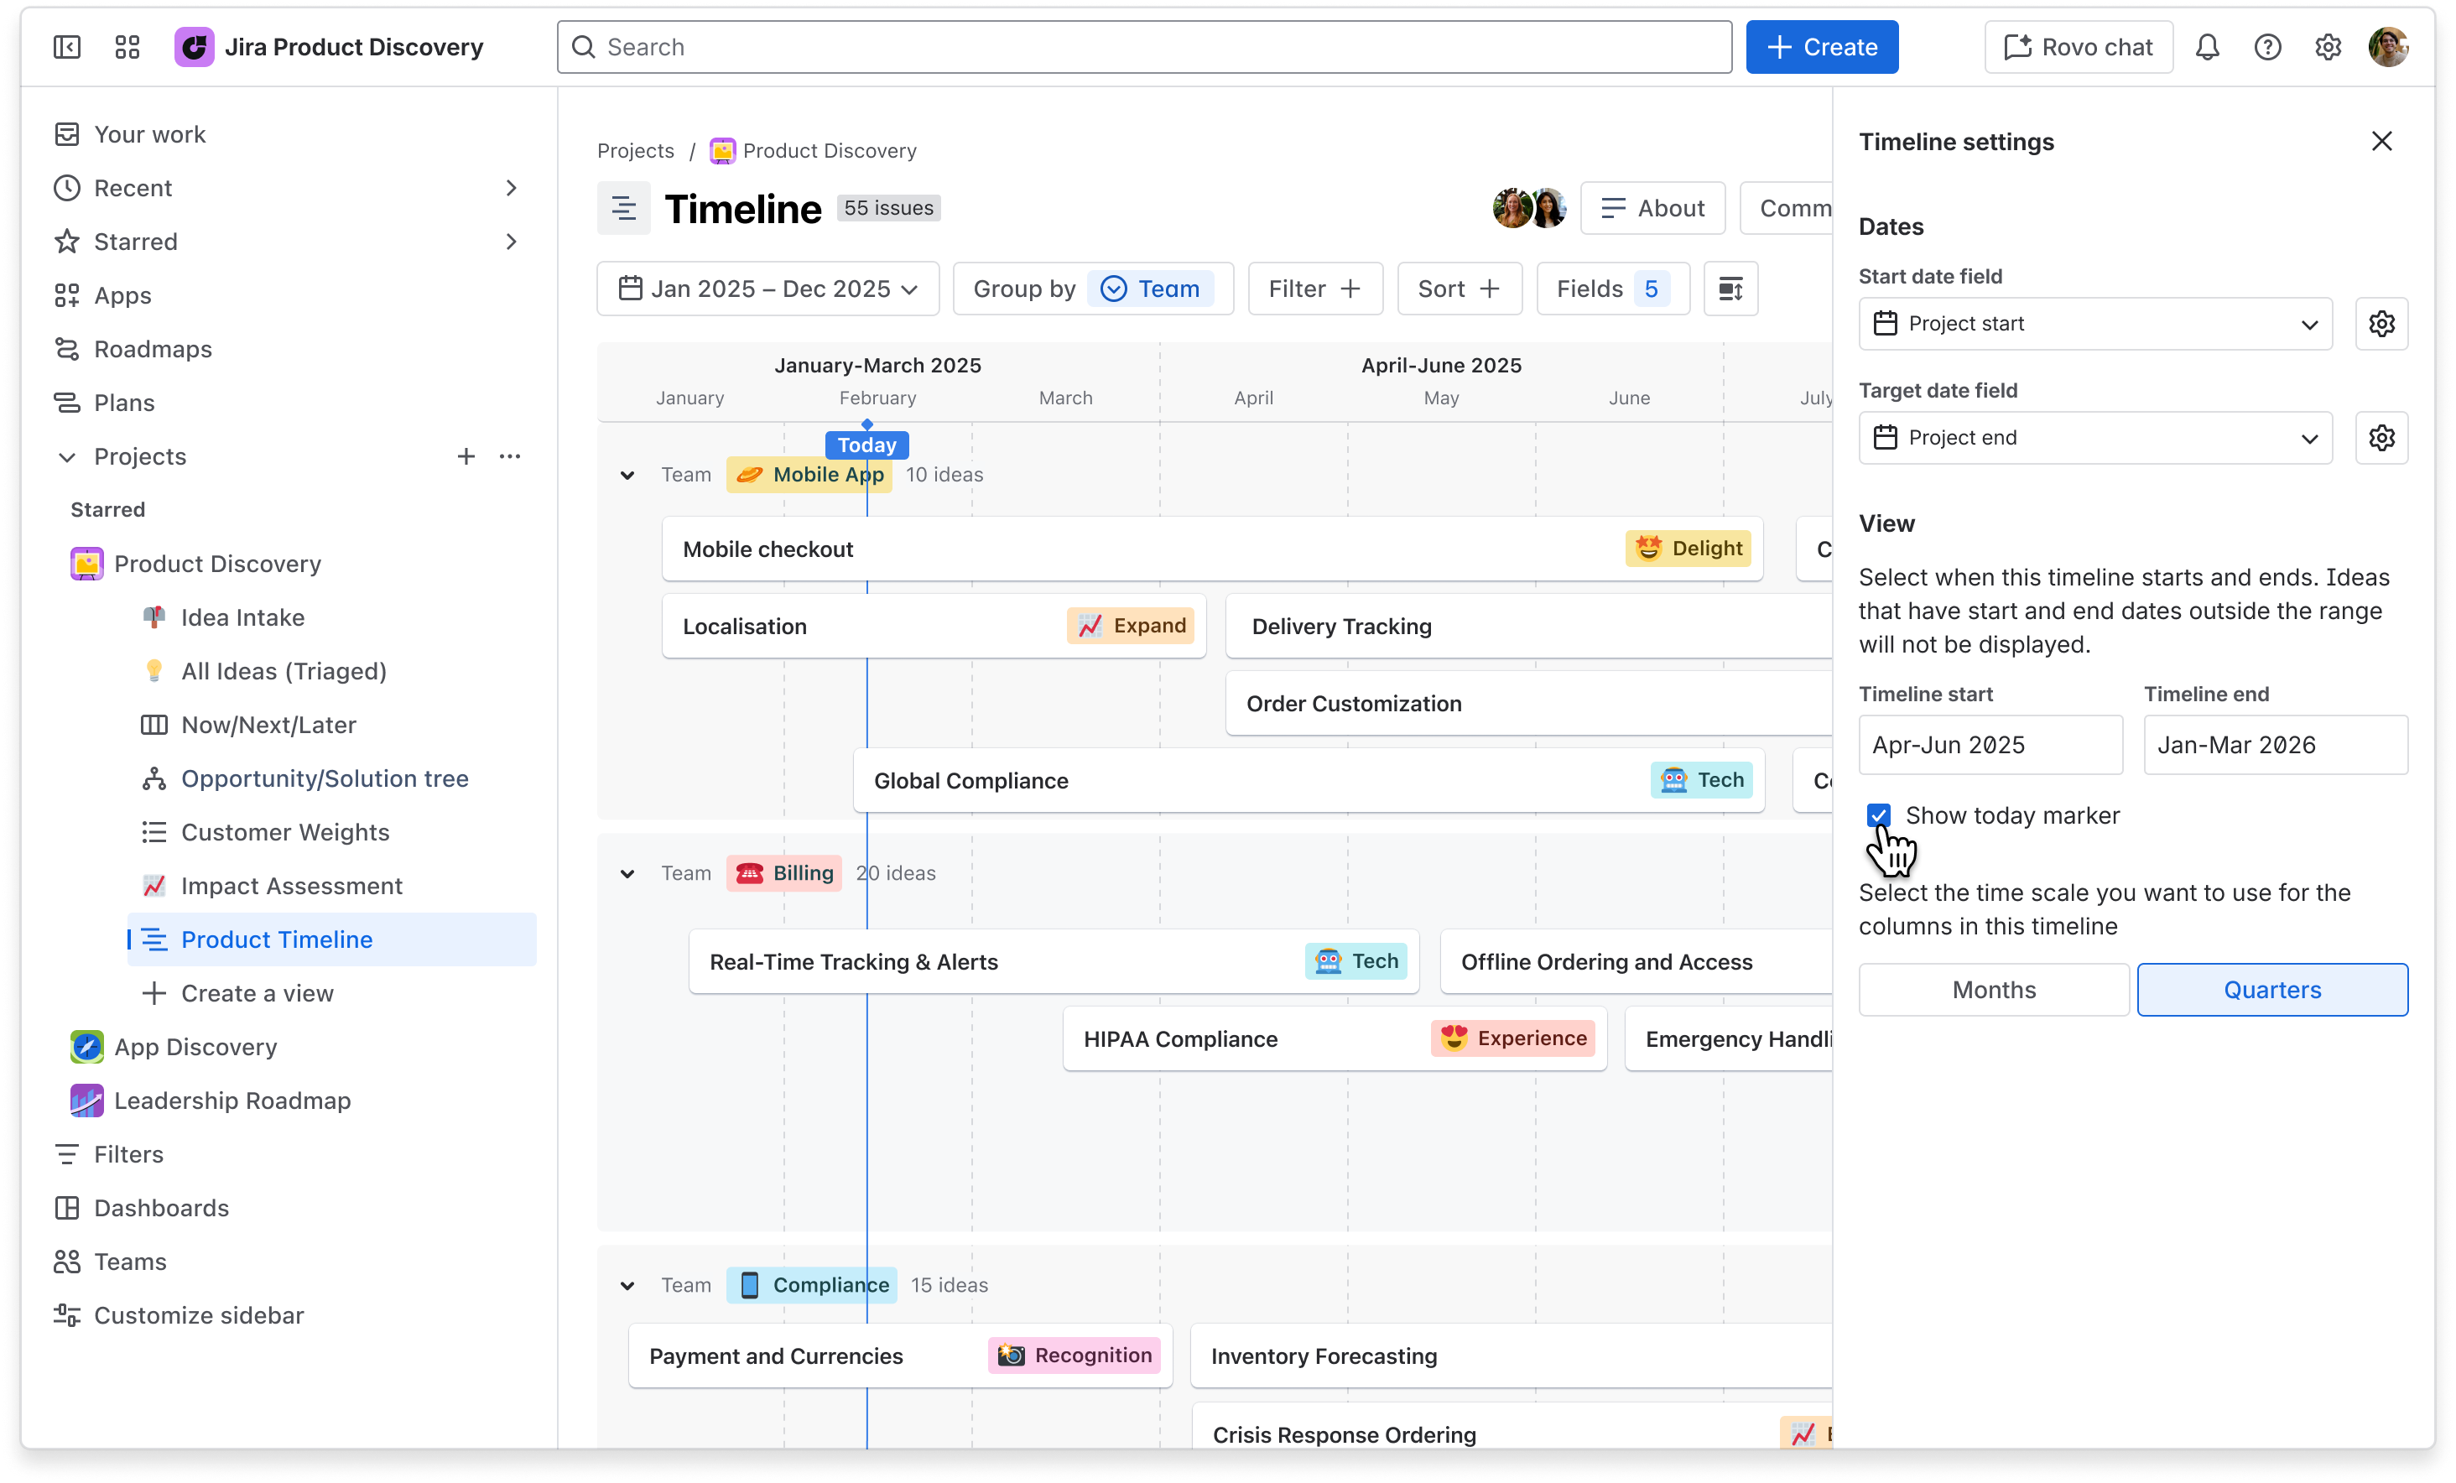Open Rovo chat

[x=2079, y=47]
